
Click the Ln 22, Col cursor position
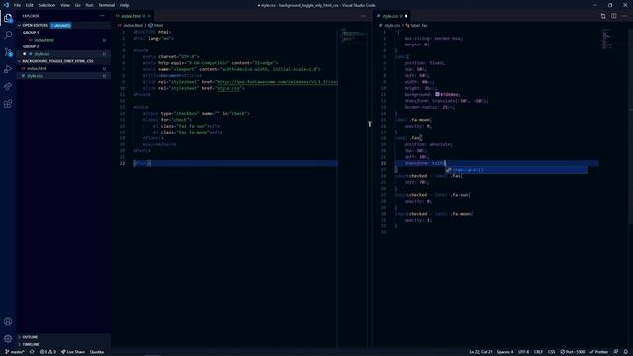tap(481, 352)
